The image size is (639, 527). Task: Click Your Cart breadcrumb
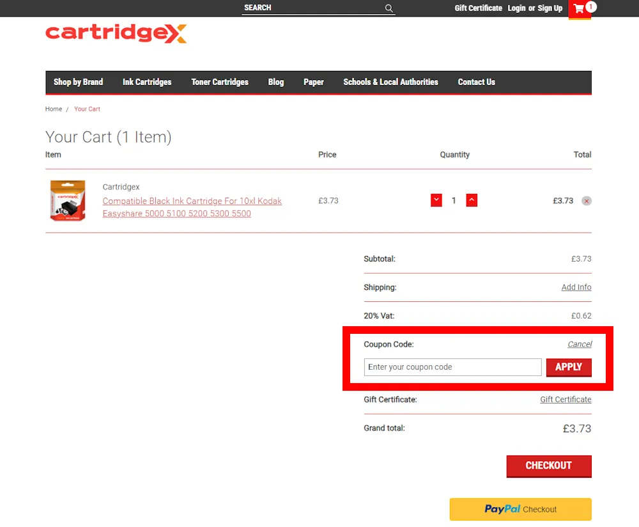coord(87,109)
